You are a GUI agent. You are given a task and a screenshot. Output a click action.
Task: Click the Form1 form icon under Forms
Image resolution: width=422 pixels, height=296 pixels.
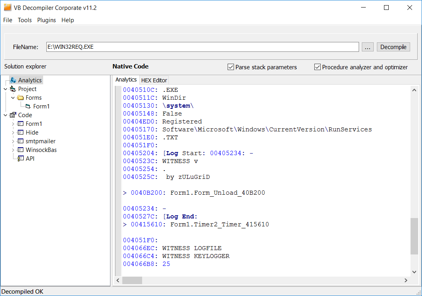pyautogui.click(x=28, y=106)
